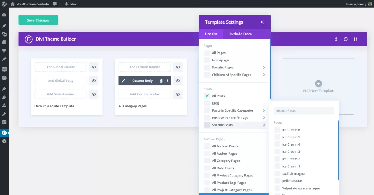Open the Divi icon in sidebar
Viewport: 374px width, 195px height.
[4, 133]
